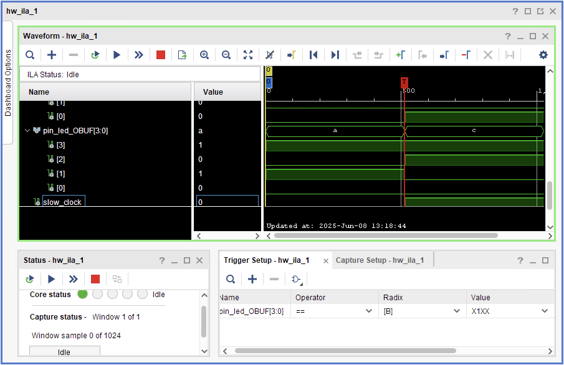Click the Export ILA data icon
Image resolution: width=564 pixels, height=365 pixels.
point(182,55)
